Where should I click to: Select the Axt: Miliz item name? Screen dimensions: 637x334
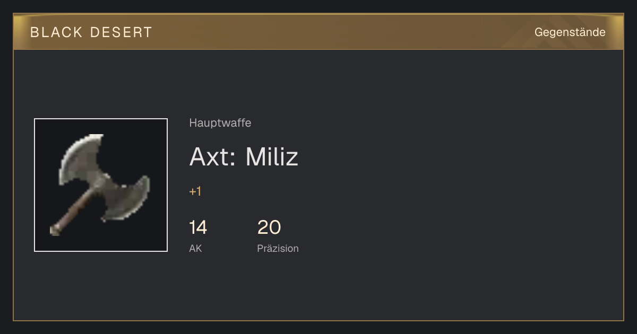pos(244,156)
